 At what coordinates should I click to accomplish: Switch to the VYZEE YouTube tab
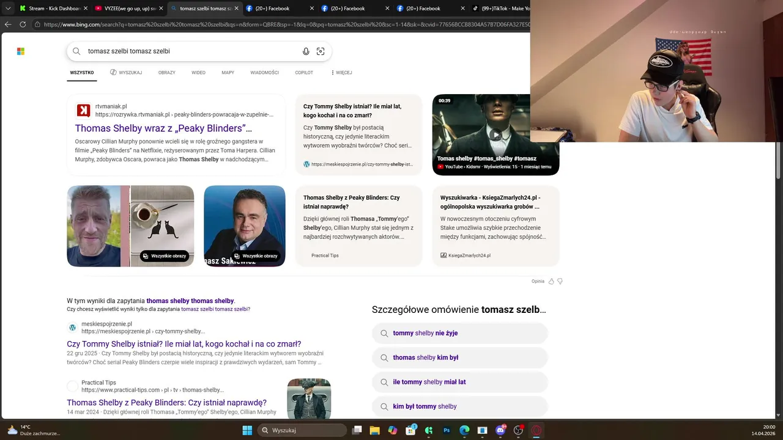click(130, 9)
